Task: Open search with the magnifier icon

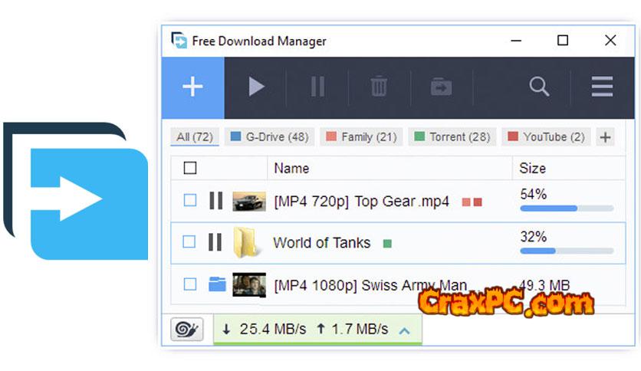Action: click(539, 87)
